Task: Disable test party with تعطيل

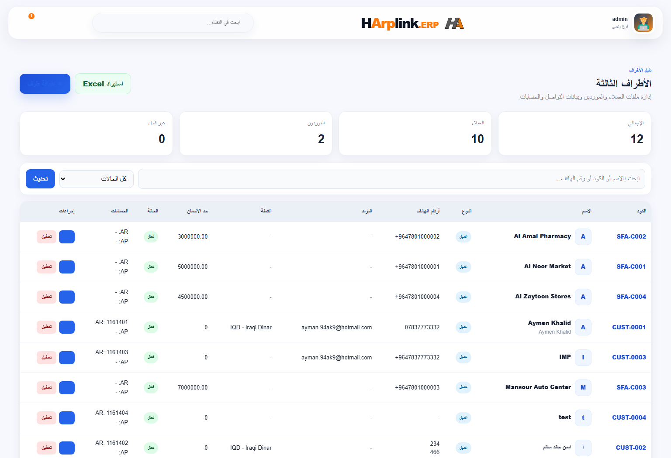Action: point(46,418)
